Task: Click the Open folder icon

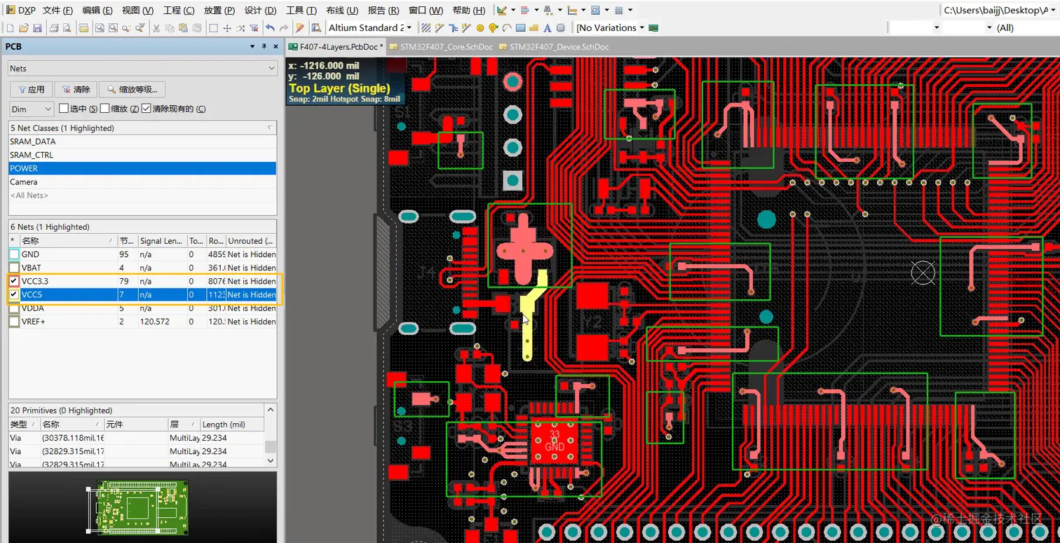Action: 24,28
